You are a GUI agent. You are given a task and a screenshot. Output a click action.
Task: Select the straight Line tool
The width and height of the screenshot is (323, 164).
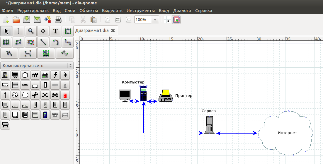[x=43, y=42]
